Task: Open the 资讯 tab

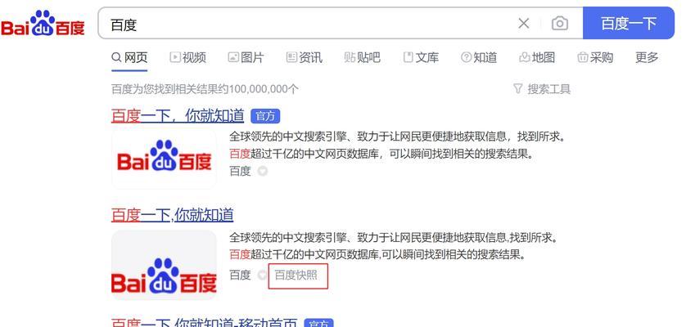Action: (304, 57)
